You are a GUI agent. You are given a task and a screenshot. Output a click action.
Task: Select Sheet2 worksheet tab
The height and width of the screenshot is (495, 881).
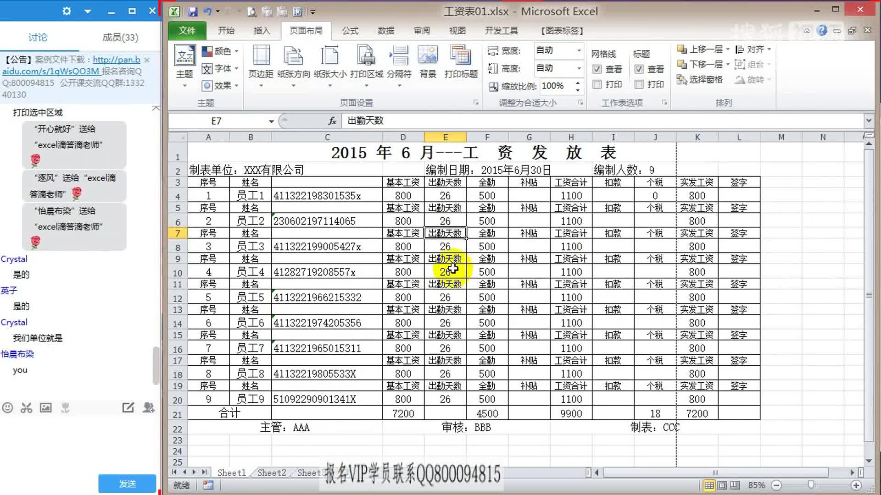click(272, 473)
